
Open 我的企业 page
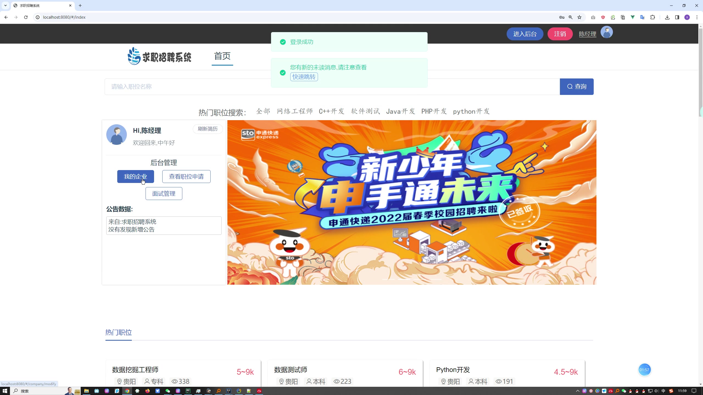tap(136, 176)
